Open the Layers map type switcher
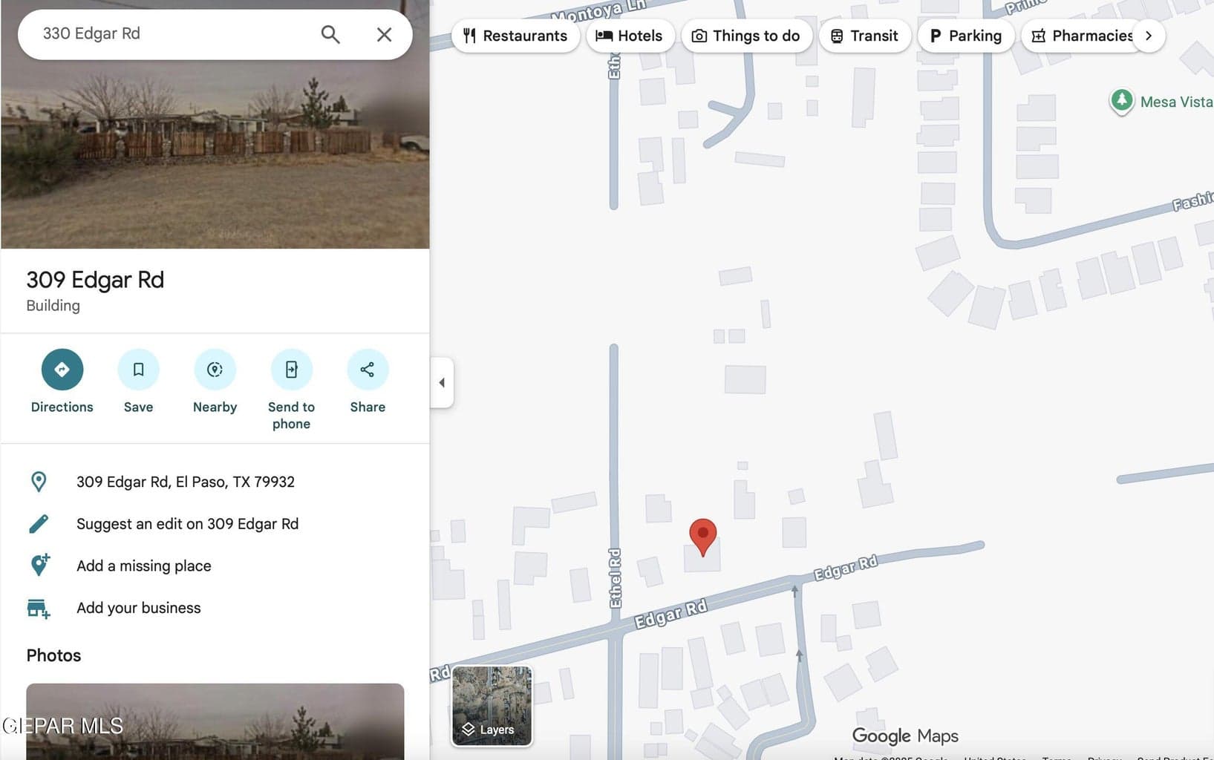 coord(492,706)
